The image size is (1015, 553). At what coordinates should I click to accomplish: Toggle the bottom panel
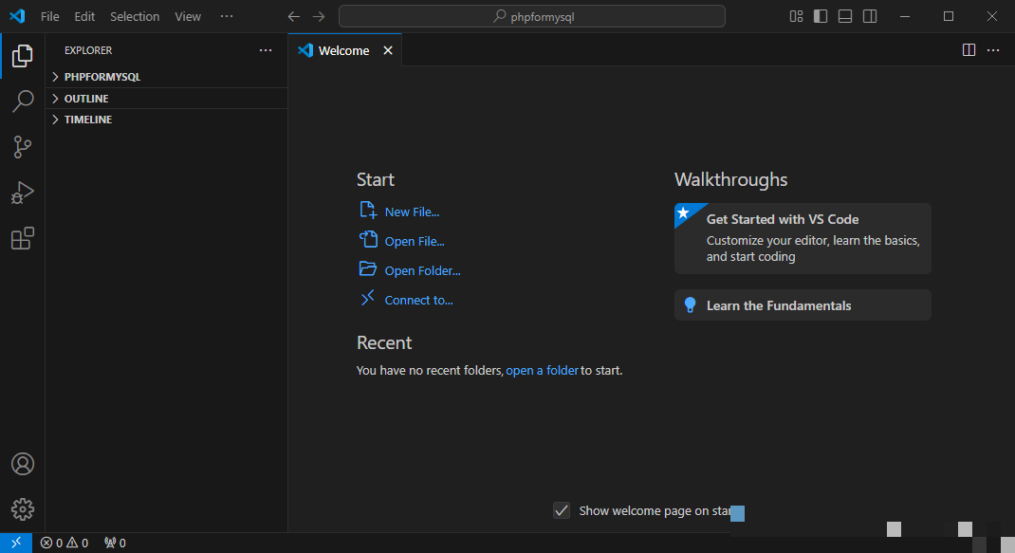(x=845, y=16)
